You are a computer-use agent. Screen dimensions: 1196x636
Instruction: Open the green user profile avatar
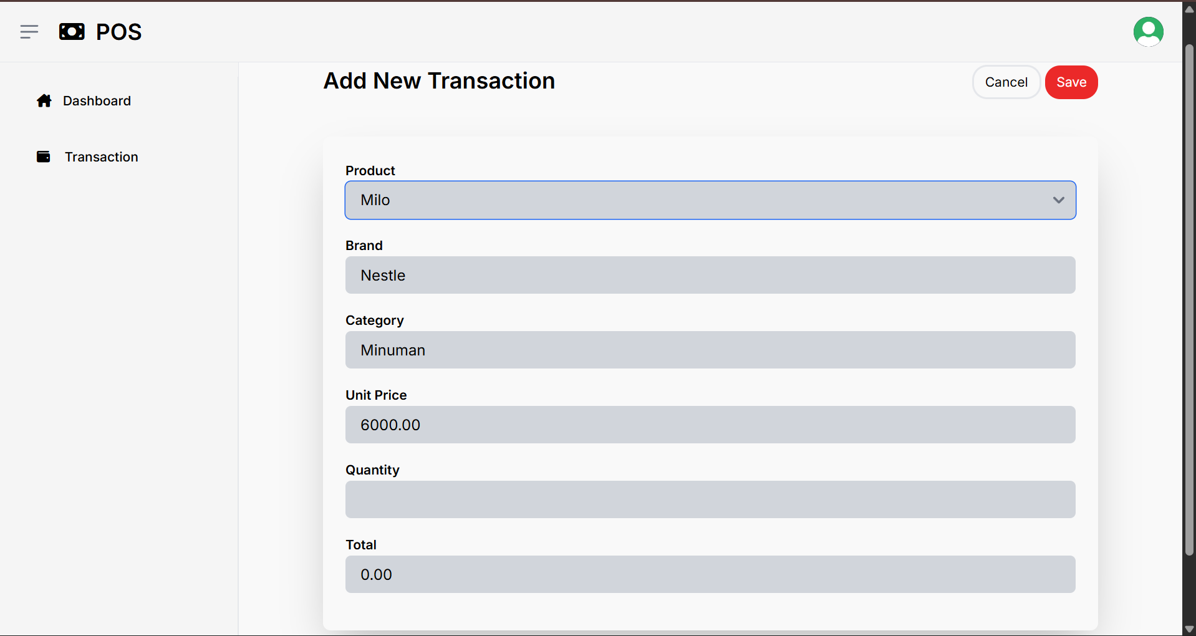pos(1148,32)
